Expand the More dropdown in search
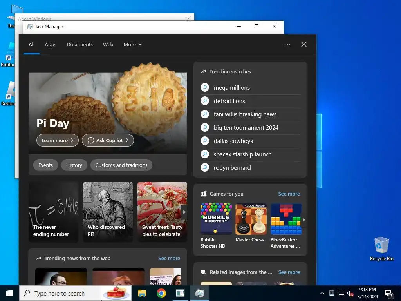401x301 pixels. [132, 45]
